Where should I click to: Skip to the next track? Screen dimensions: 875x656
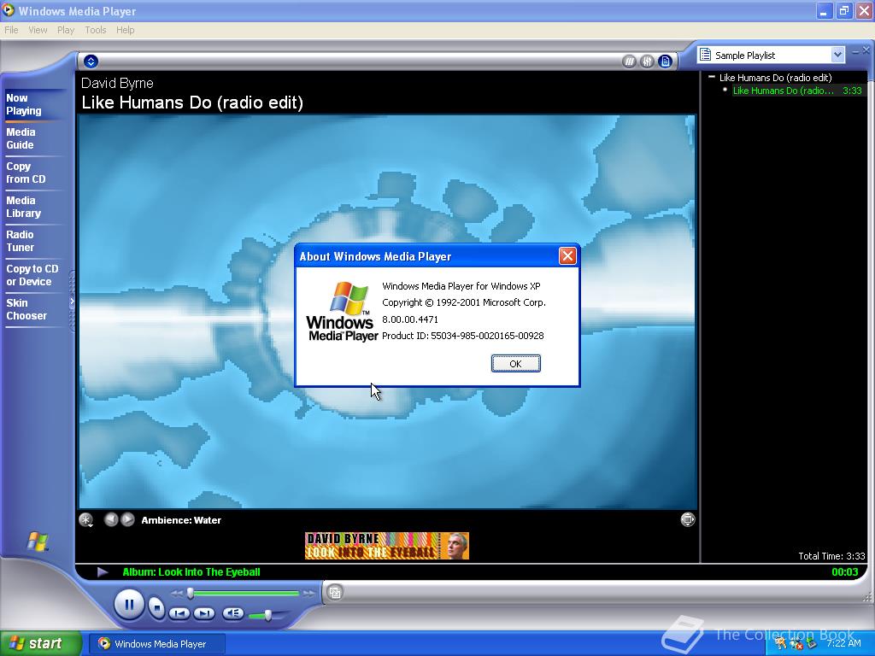tap(203, 613)
